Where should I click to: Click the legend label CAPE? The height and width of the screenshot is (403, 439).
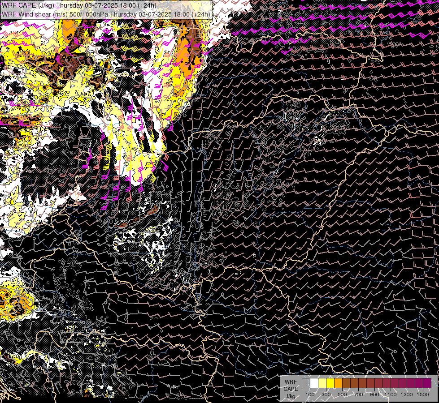(x=291, y=389)
